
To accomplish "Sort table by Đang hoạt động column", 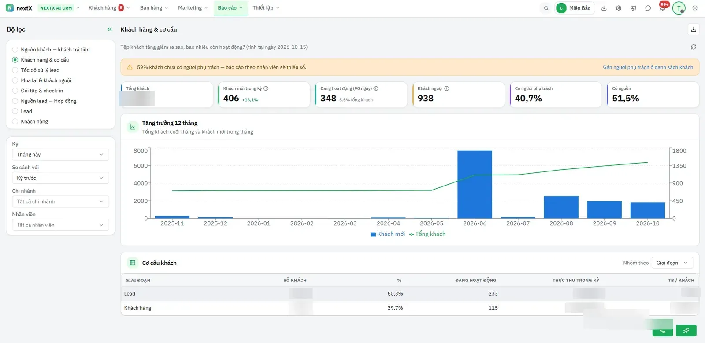I will pos(475,280).
